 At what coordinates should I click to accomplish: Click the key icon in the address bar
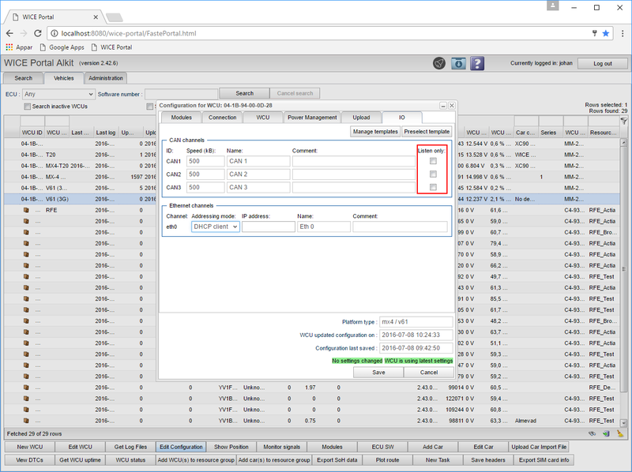click(594, 33)
